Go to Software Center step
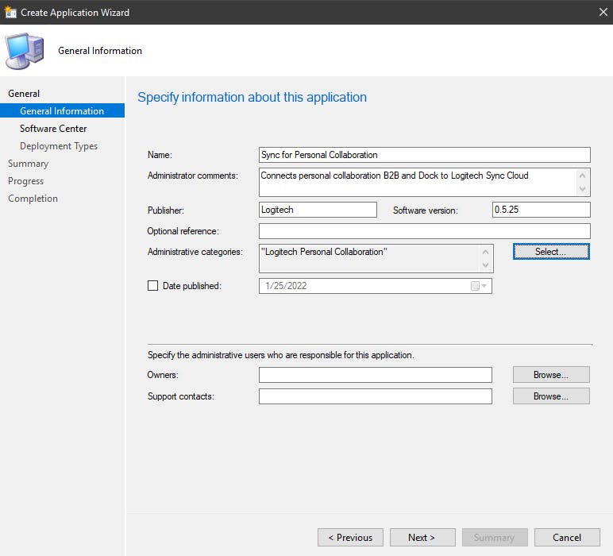 (x=53, y=129)
